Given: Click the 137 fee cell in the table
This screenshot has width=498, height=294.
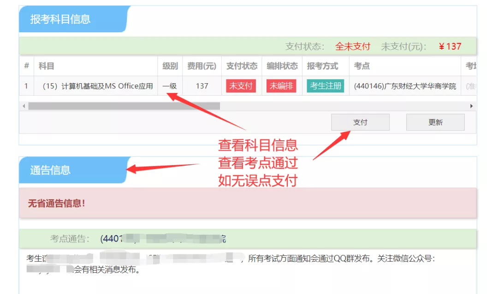Looking at the screenshot, I should tap(202, 86).
